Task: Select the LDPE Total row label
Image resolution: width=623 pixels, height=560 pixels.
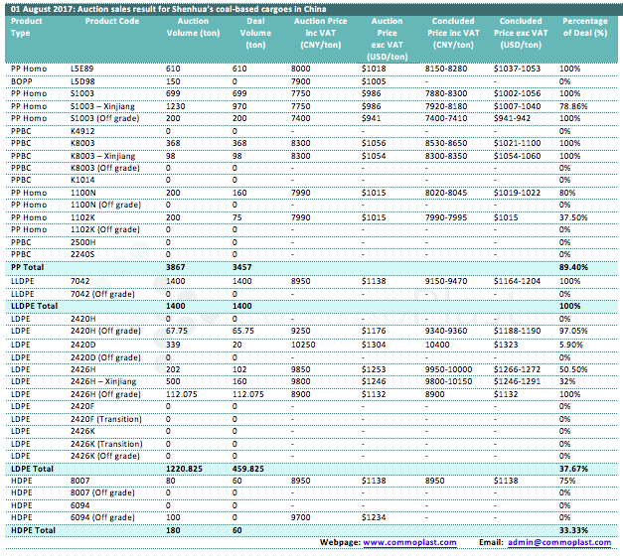Action: 32,467
